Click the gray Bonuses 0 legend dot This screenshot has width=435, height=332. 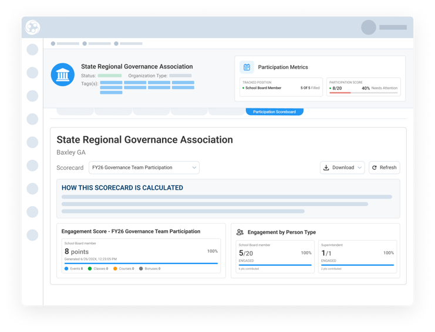point(141,269)
